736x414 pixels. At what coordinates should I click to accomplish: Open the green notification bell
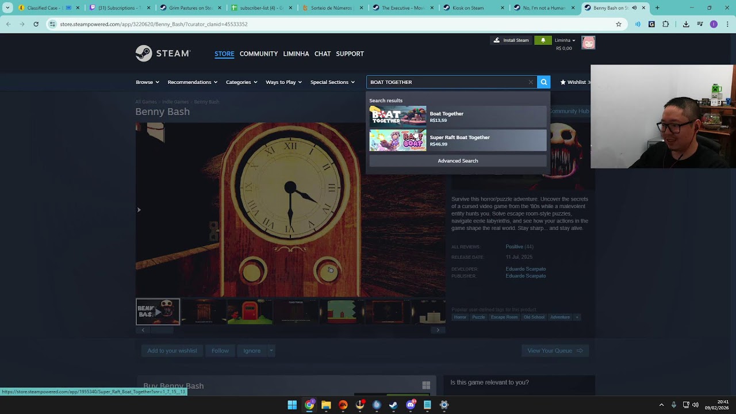tap(543, 40)
